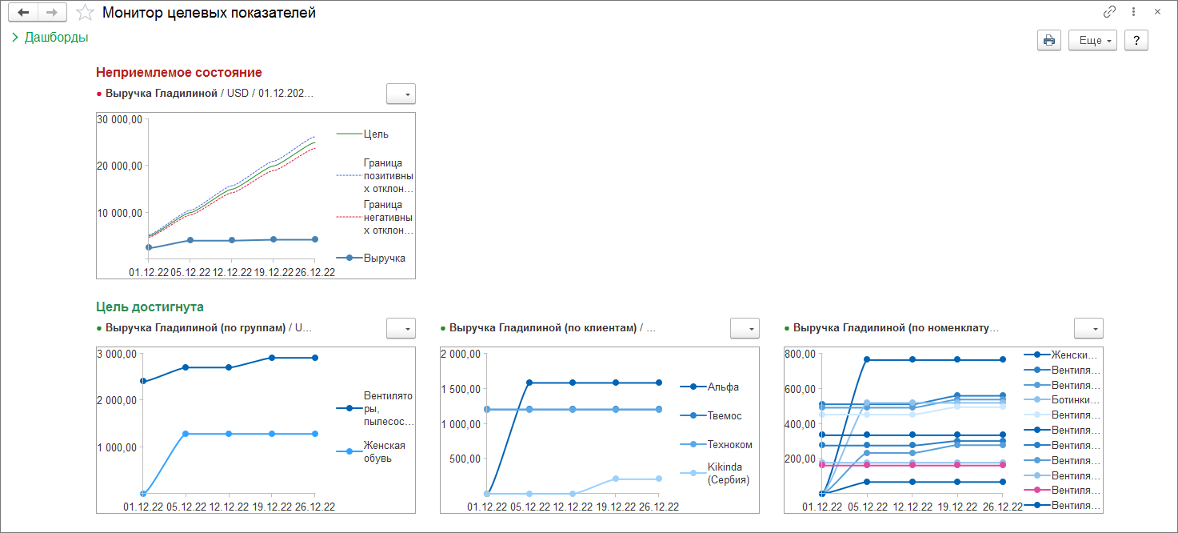Click the back navigation arrow
This screenshot has height=533, width=1178.
(x=23, y=12)
